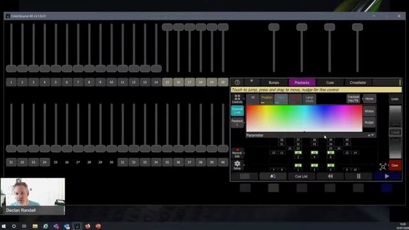
Task: Open the effects palette icon beside Cue List
Action: [x=273, y=176]
